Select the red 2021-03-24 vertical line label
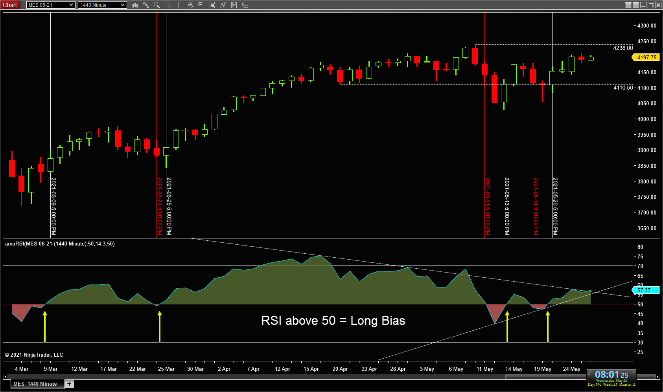The image size is (663, 392). (x=160, y=206)
